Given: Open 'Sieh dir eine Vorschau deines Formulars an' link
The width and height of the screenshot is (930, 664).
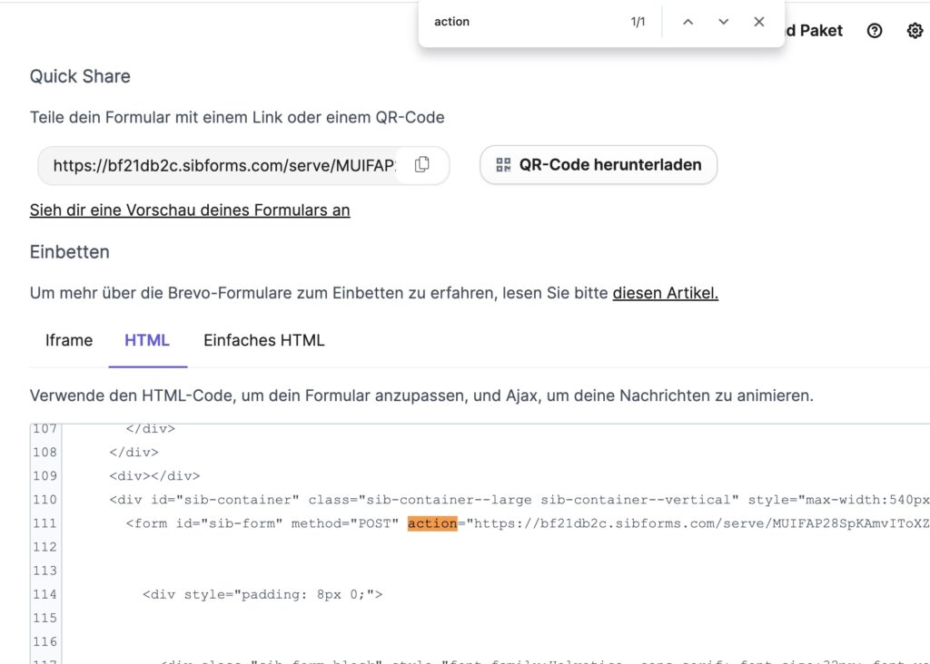Looking at the screenshot, I should [190, 210].
